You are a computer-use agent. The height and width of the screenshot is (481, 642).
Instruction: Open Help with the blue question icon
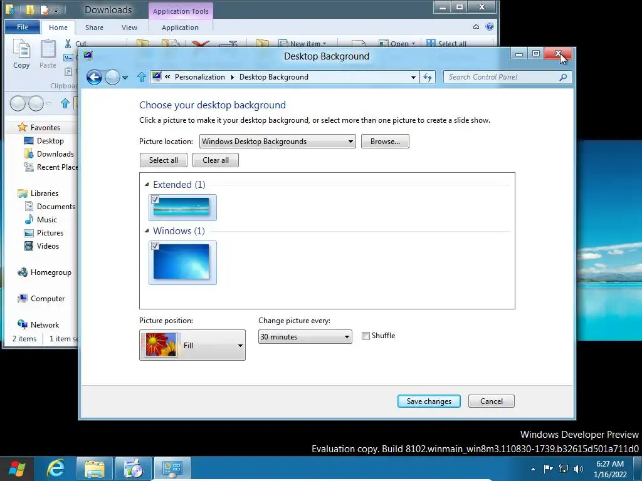(489, 26)
